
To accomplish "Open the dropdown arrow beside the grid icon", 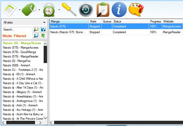I will 19,10.
